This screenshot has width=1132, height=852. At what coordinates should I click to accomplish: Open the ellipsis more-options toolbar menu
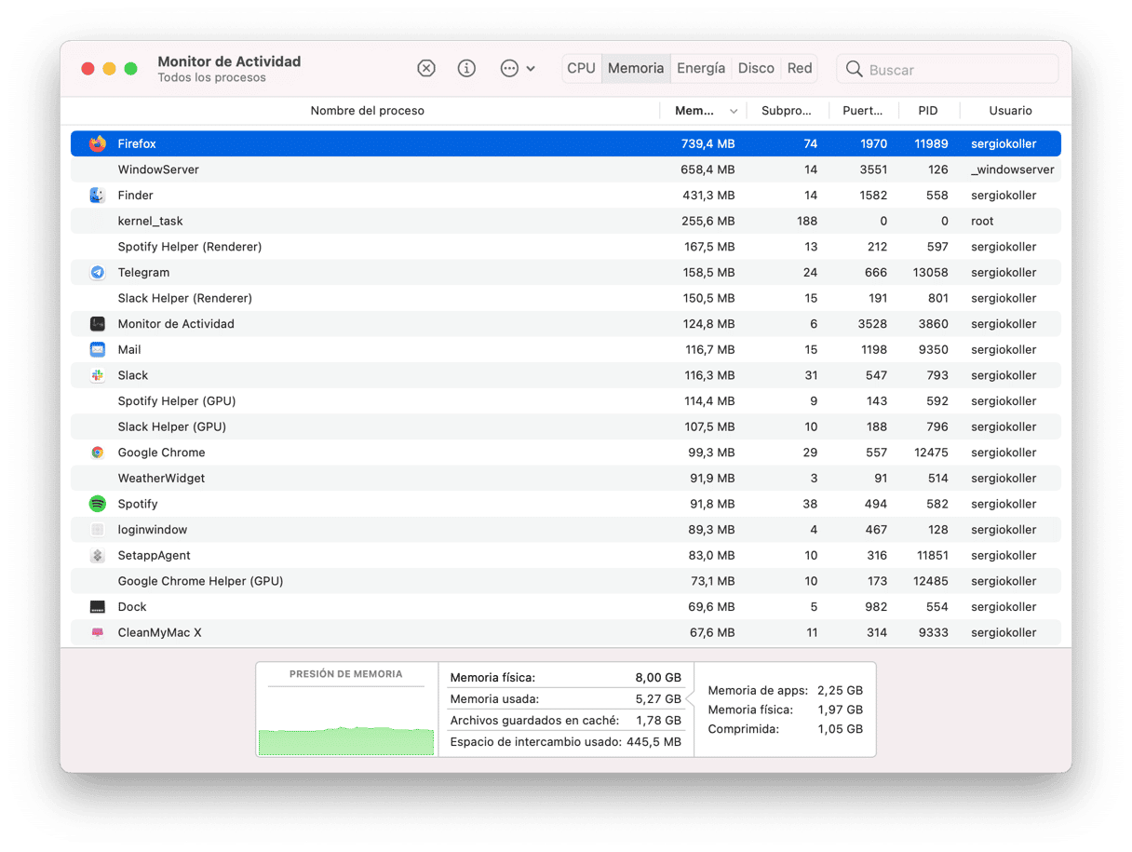[x=518, y=68]
